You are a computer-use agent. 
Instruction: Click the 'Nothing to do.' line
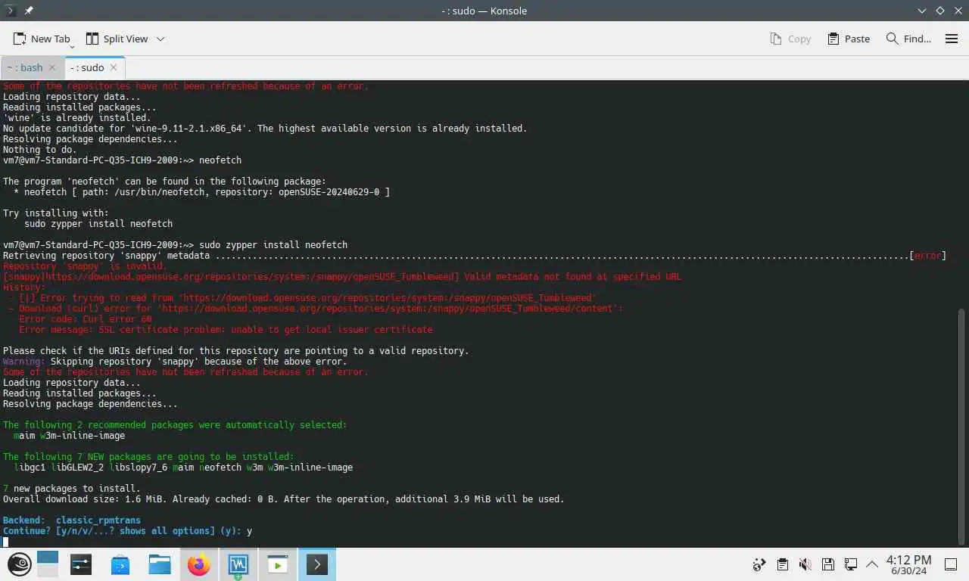(x=40, y=150)
